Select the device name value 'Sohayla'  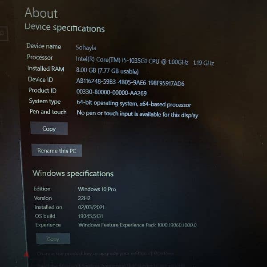(86, 48)
